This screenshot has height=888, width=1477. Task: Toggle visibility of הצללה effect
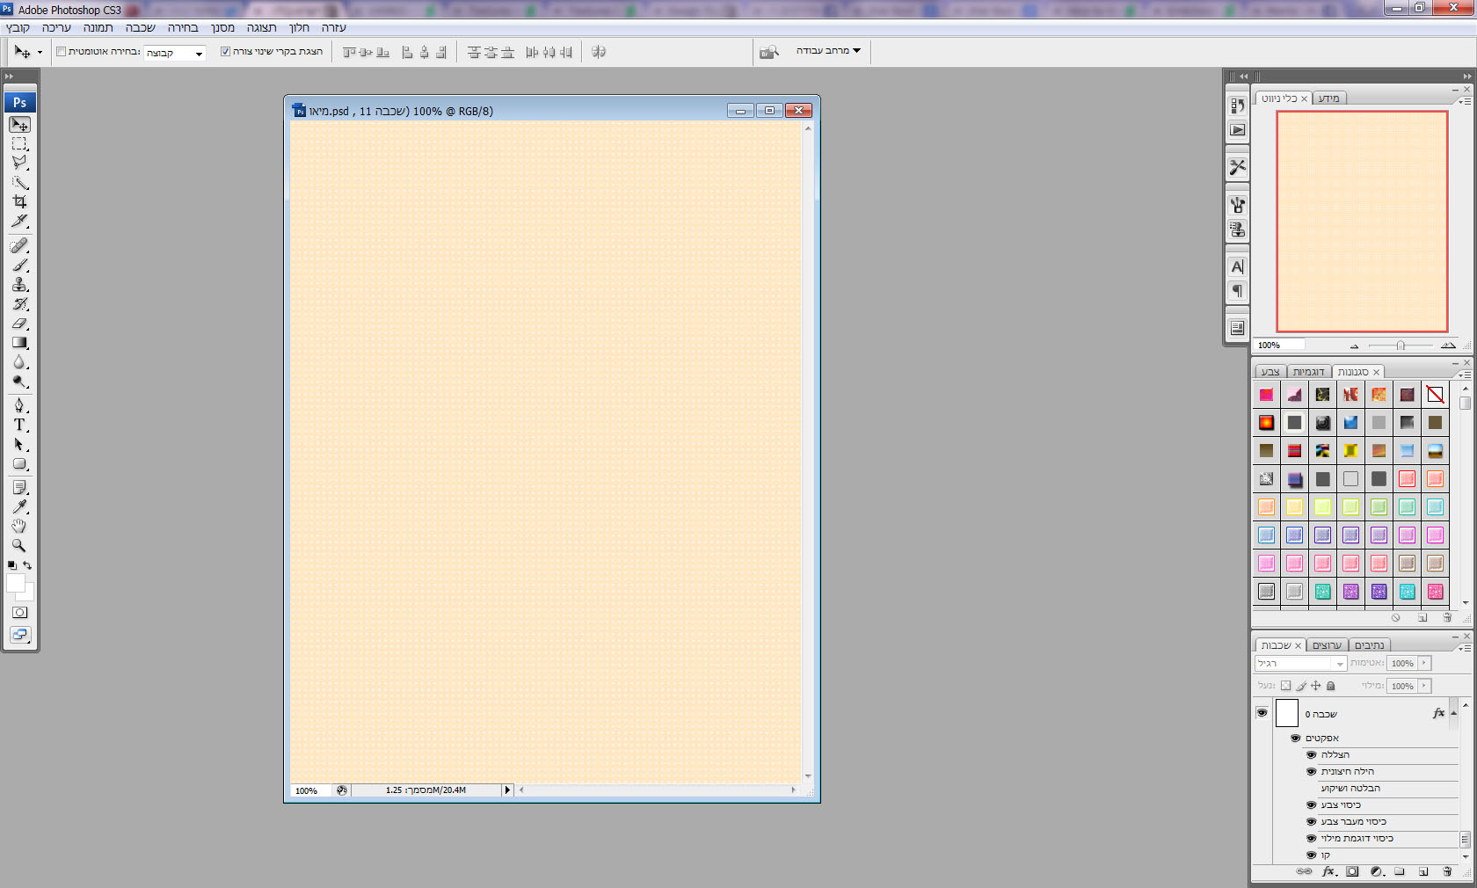click(x=1311, y=754)
